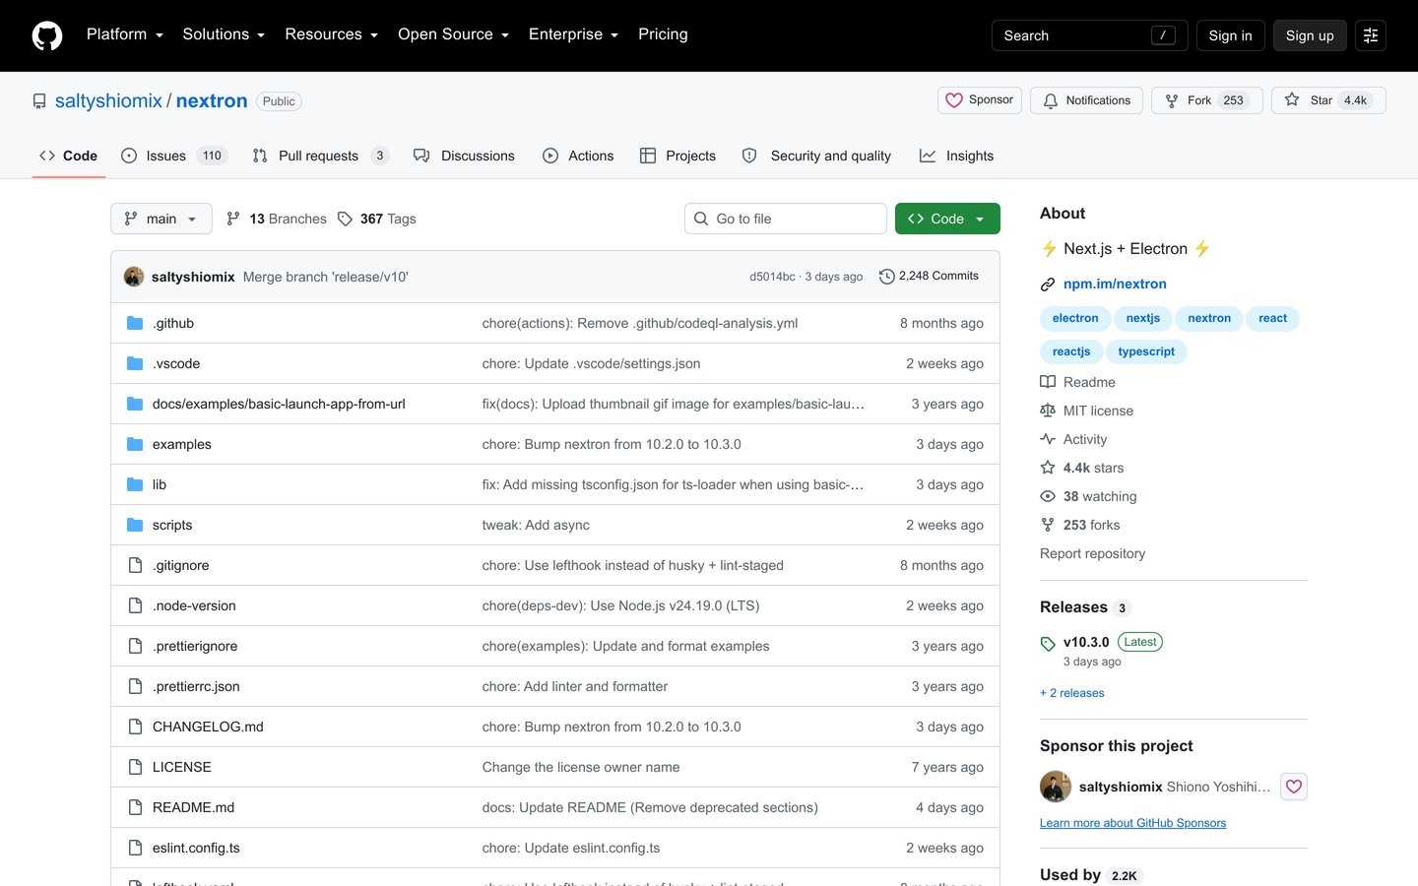Click the typescript topic tag
Screen dimensions: 1418x886
[1146, 351]
